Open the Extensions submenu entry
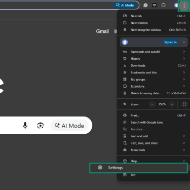The width and height of the screenshot is (190, 190). (x=154, y=86)
